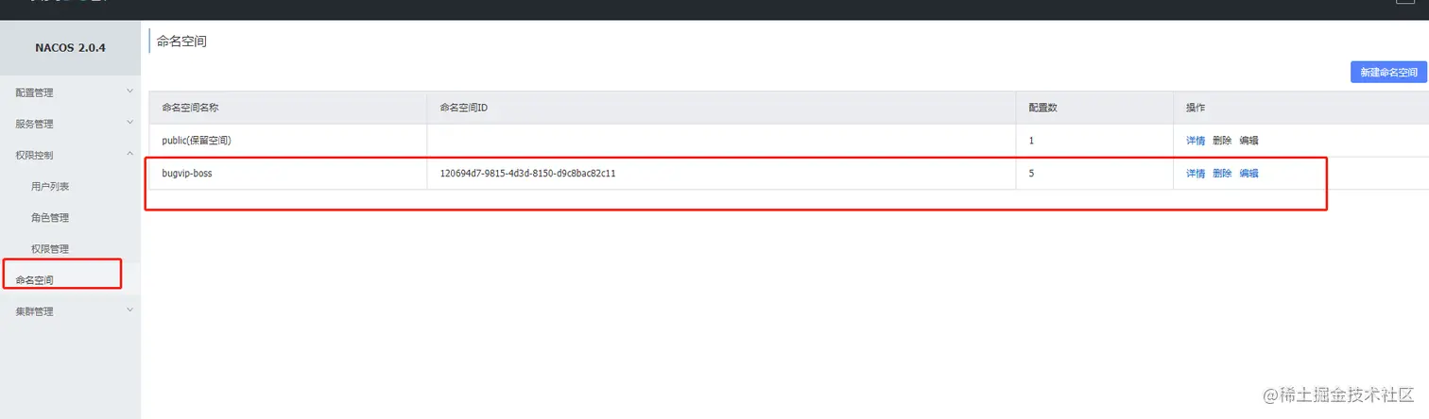Expand the 集群管理 menu chevron
Viewport: 1429px width, 419px height.
click(x=130, y=310)
